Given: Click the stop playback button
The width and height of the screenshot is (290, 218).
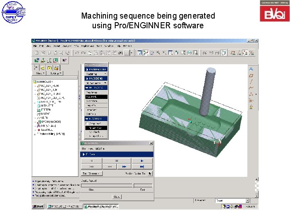Looking at the screenshot, I should (x=117, y=161).
